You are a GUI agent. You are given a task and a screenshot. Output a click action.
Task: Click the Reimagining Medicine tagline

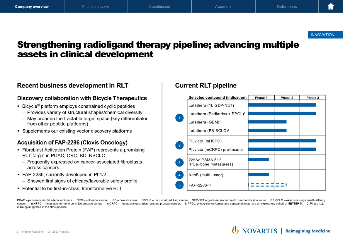tap(308, 231)
